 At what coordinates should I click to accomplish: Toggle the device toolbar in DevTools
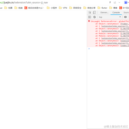[x=94, y=12]
